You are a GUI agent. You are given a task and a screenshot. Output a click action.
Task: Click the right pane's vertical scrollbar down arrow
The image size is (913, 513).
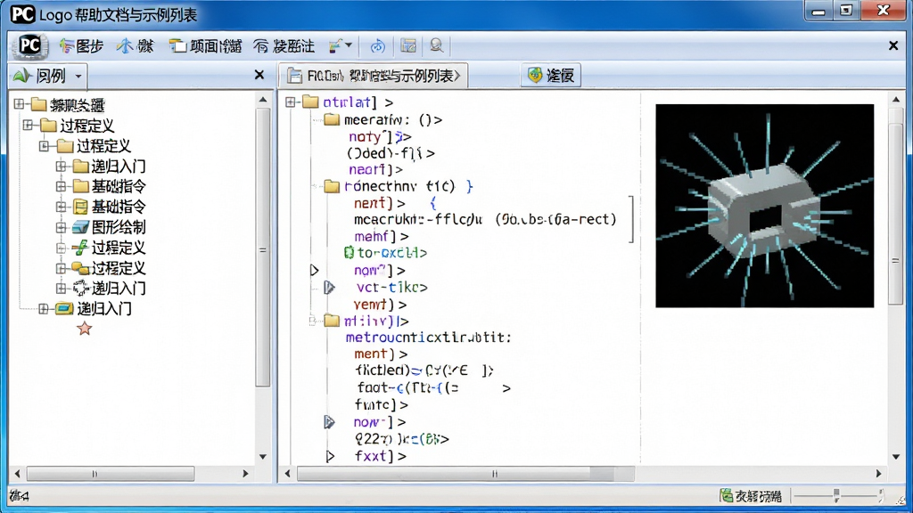[895, 457]
